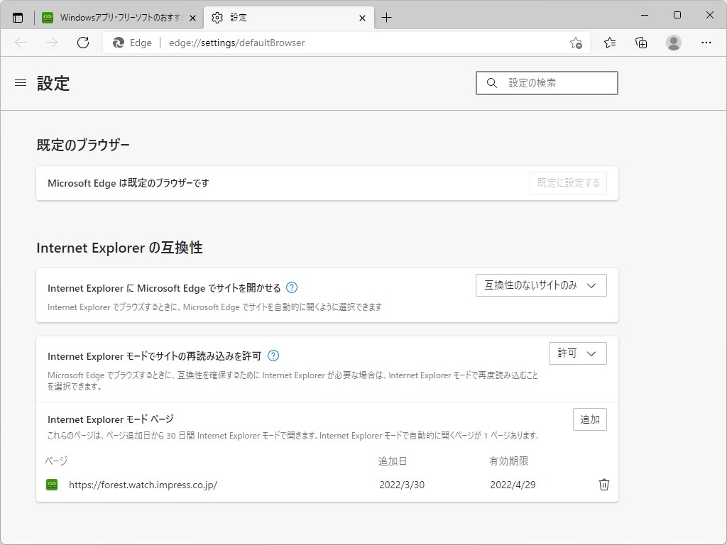
Task: Click the help icon beside IE compatibility setting
Action: [x=291, y=287]
